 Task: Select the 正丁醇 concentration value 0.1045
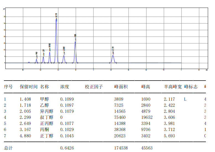pos(67,136)
